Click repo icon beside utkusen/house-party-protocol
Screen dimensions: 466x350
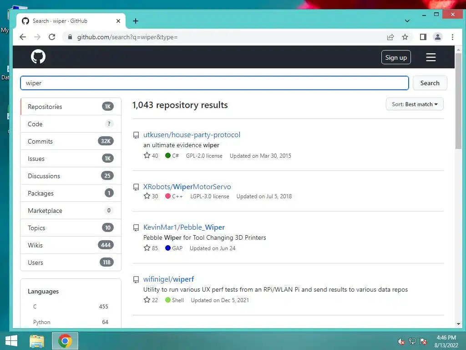tap(136, 135)
